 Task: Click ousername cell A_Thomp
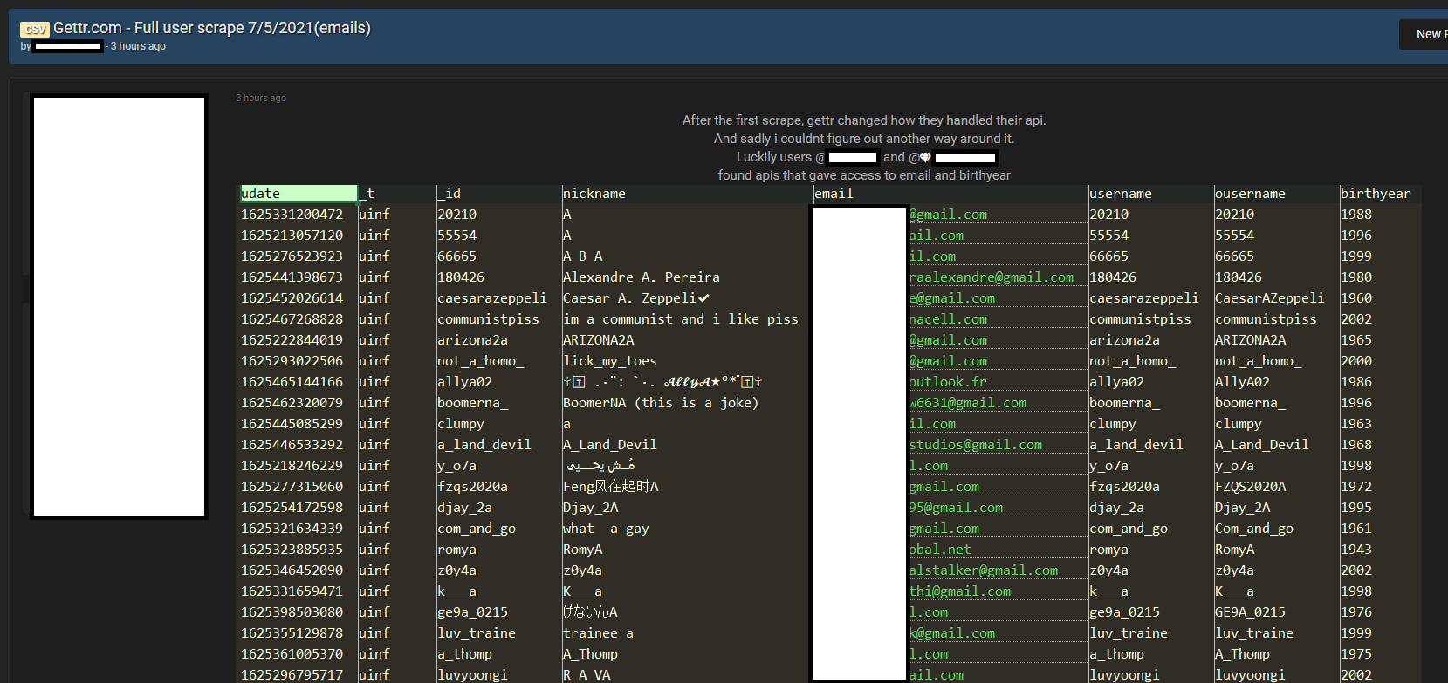1242,654
